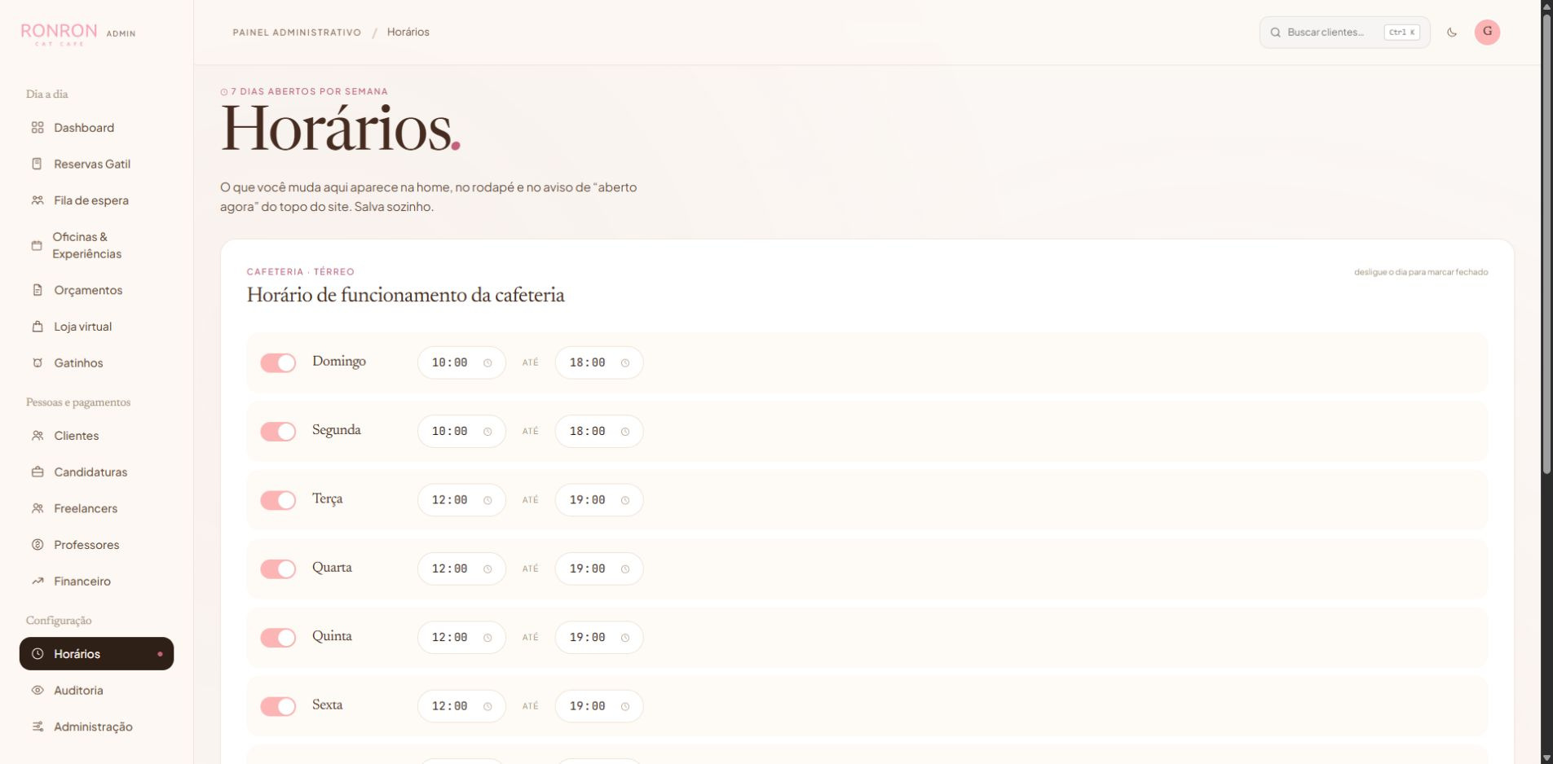Click the Sexta opening time 12:00 field
Image resolution: width=1553 pixels, height=764 pixels.
coord(461,706)
